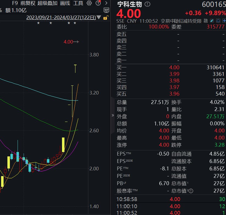
Task: Click the 3.80 price axis label
Action: point(94,55)
